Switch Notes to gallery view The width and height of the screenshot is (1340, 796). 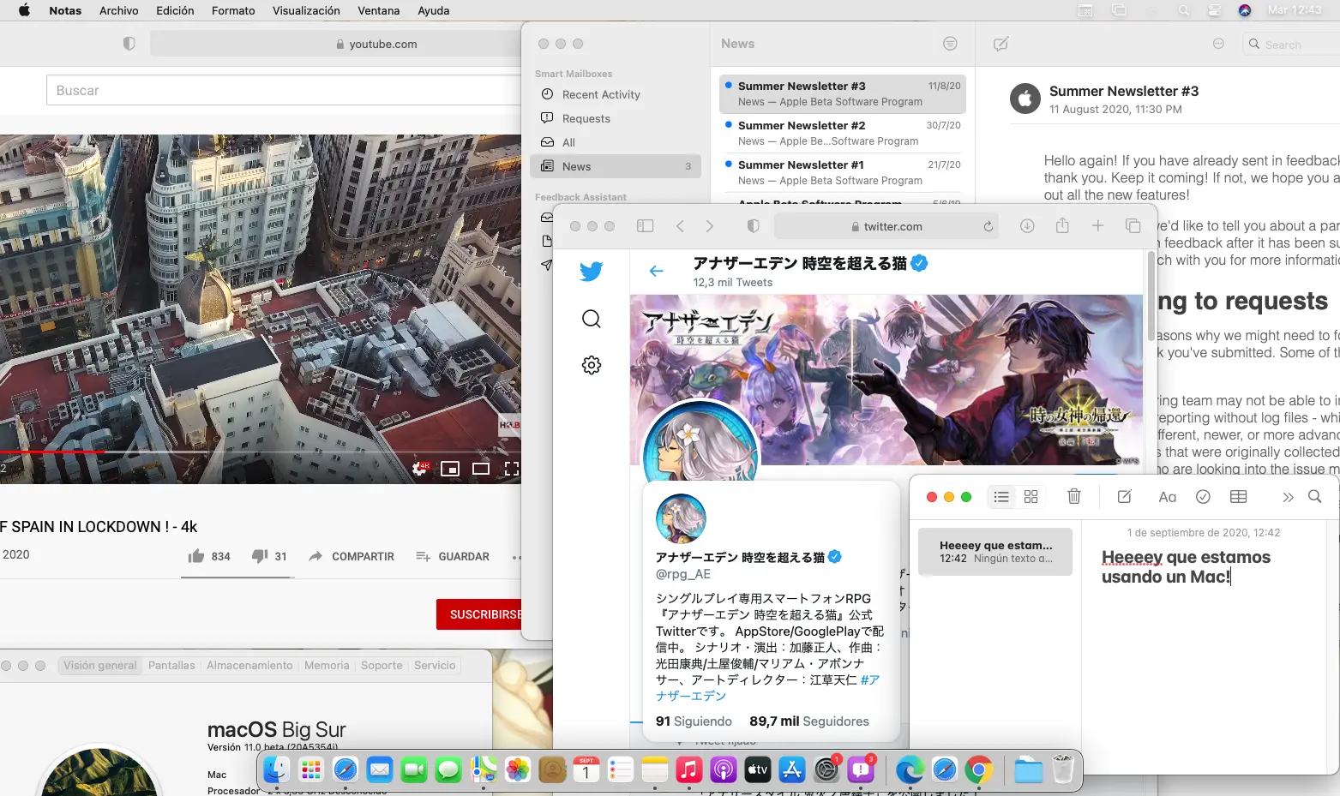(x=1031, y=497)
